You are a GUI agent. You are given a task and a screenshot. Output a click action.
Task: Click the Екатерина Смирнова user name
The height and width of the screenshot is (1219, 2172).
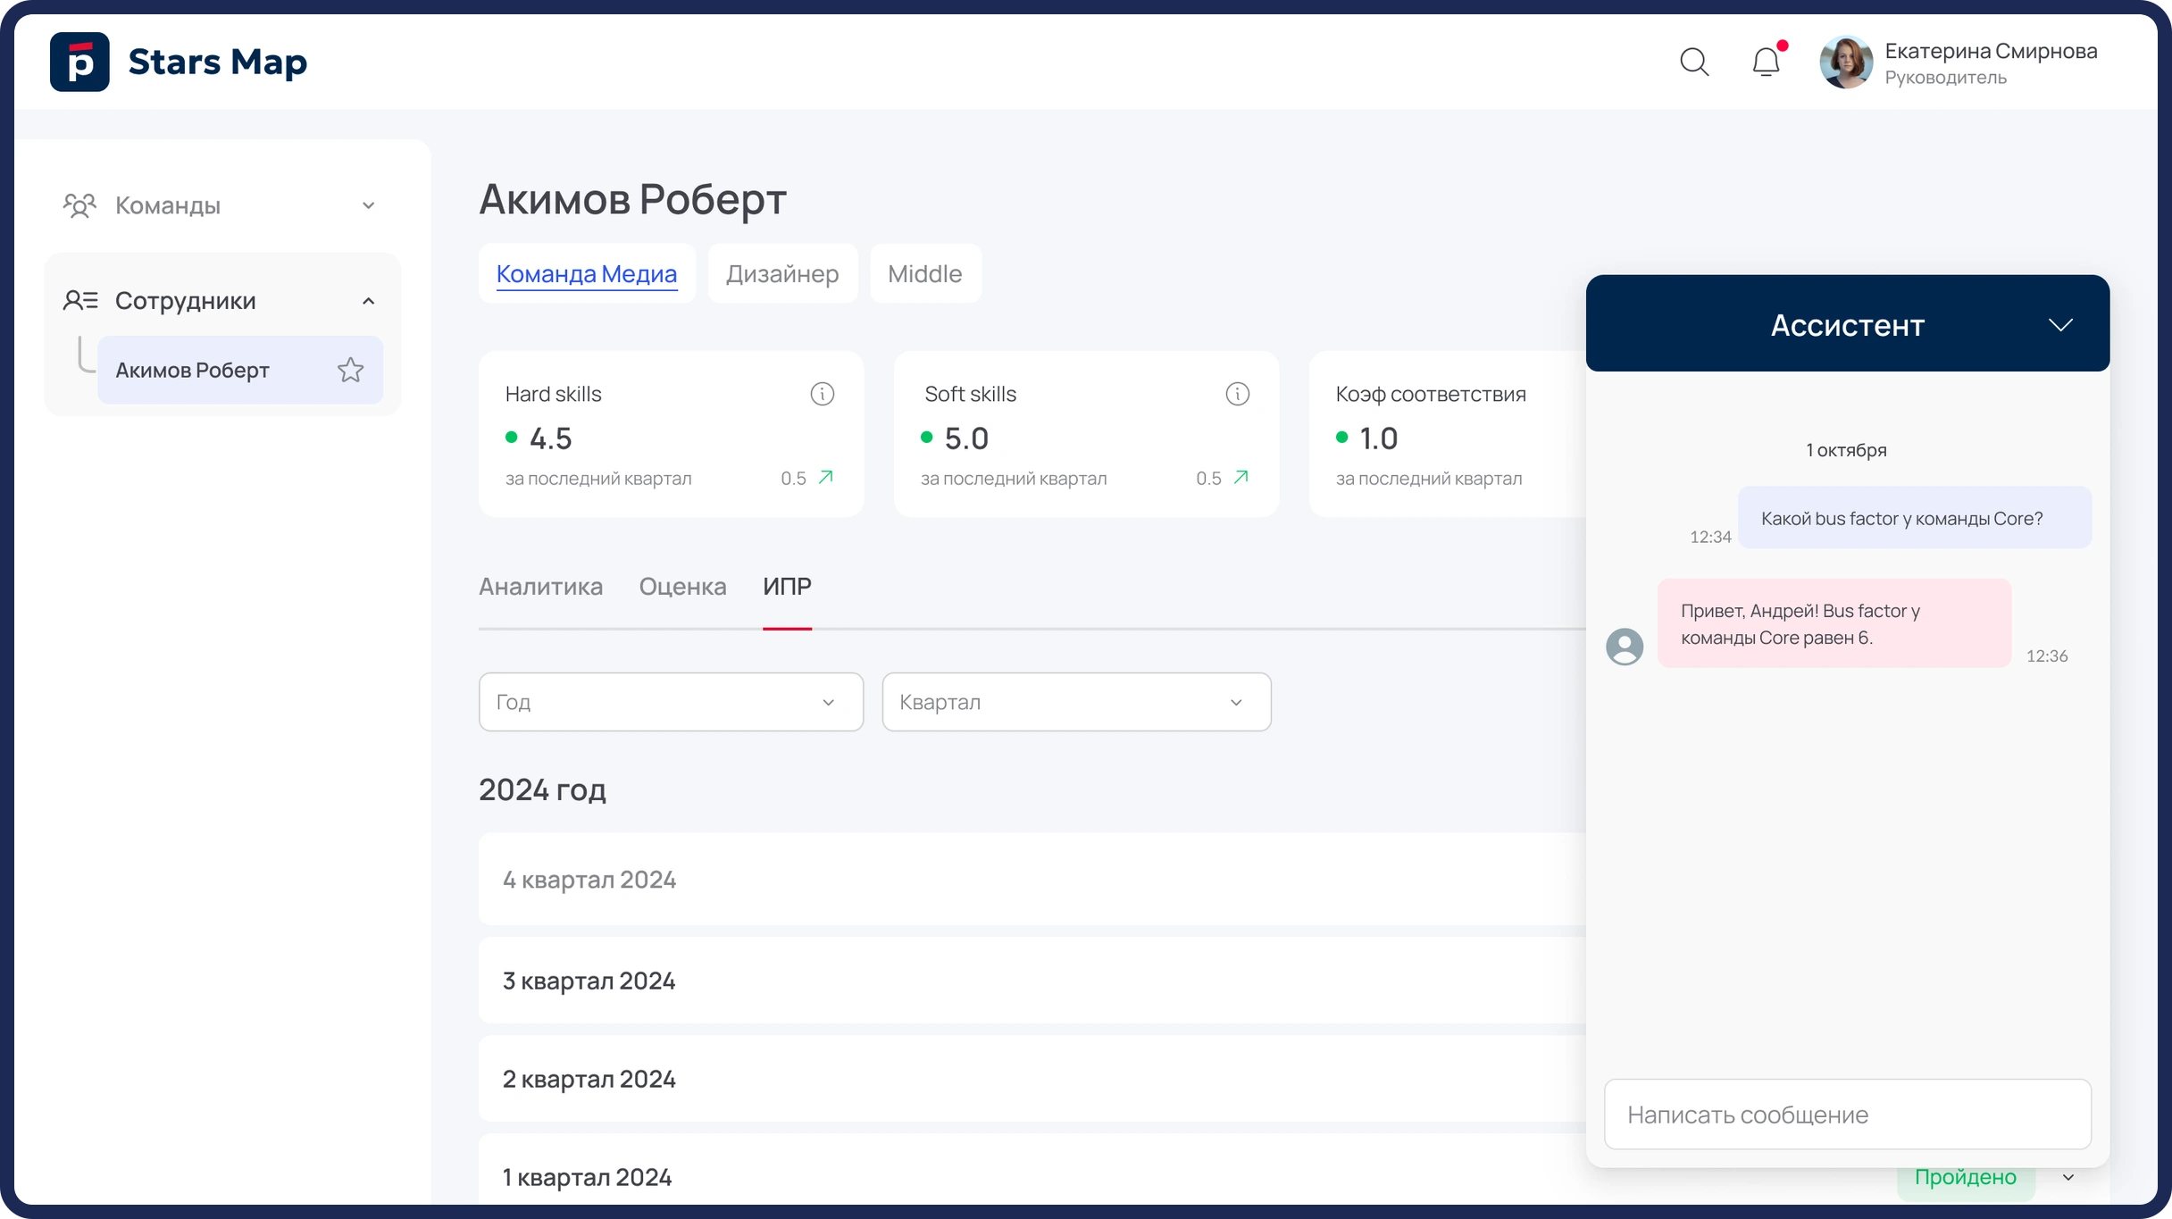point(1991,51)
